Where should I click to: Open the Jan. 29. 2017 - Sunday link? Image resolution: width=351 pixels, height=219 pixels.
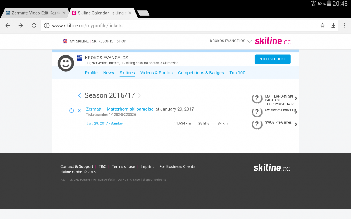(x=104, y=124)
